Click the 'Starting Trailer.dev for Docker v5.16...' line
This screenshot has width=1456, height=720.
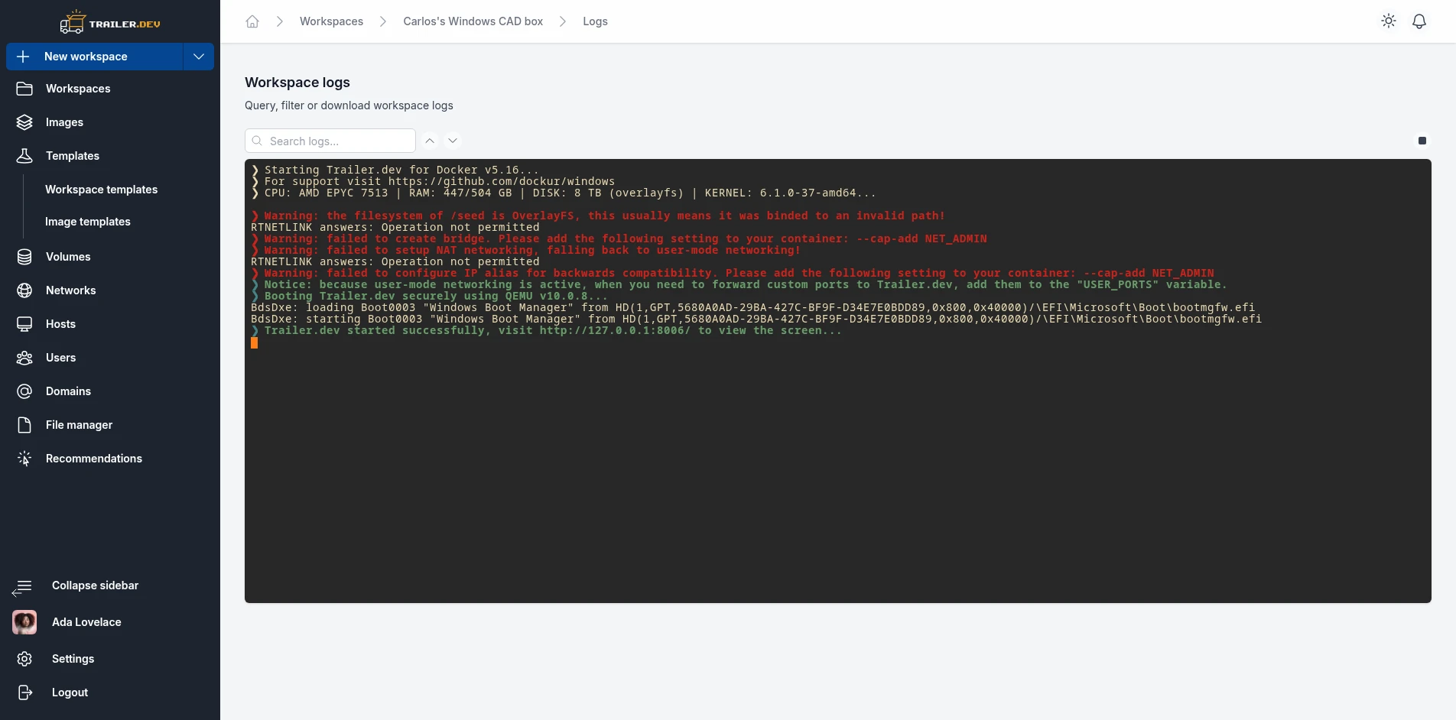[395, 170]
